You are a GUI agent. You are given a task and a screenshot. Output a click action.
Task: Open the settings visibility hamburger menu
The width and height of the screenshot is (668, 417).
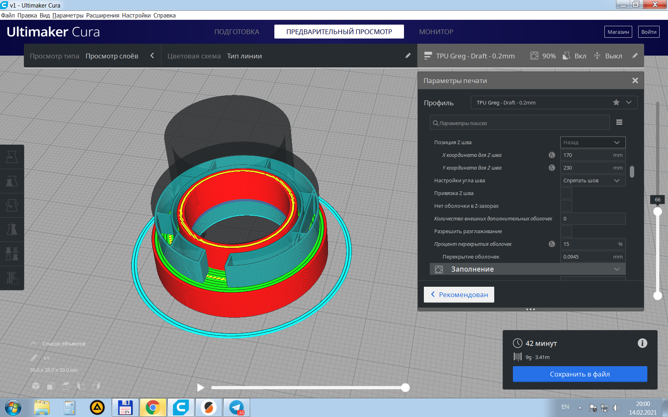(x=619, y=122)
